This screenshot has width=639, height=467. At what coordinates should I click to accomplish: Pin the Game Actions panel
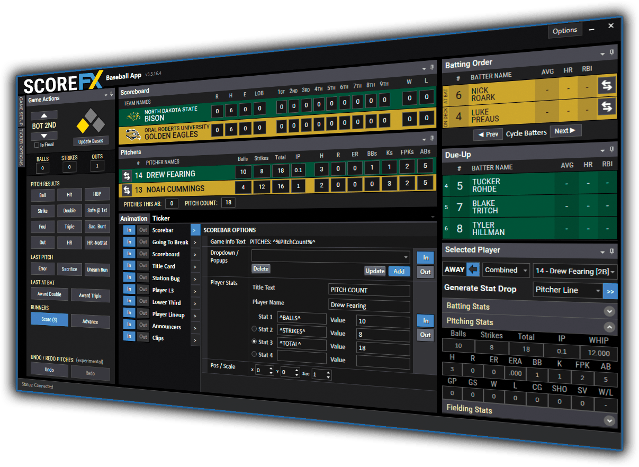[111, 94]
